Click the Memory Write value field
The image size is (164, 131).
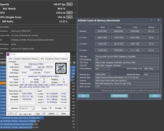click(119, 31)
